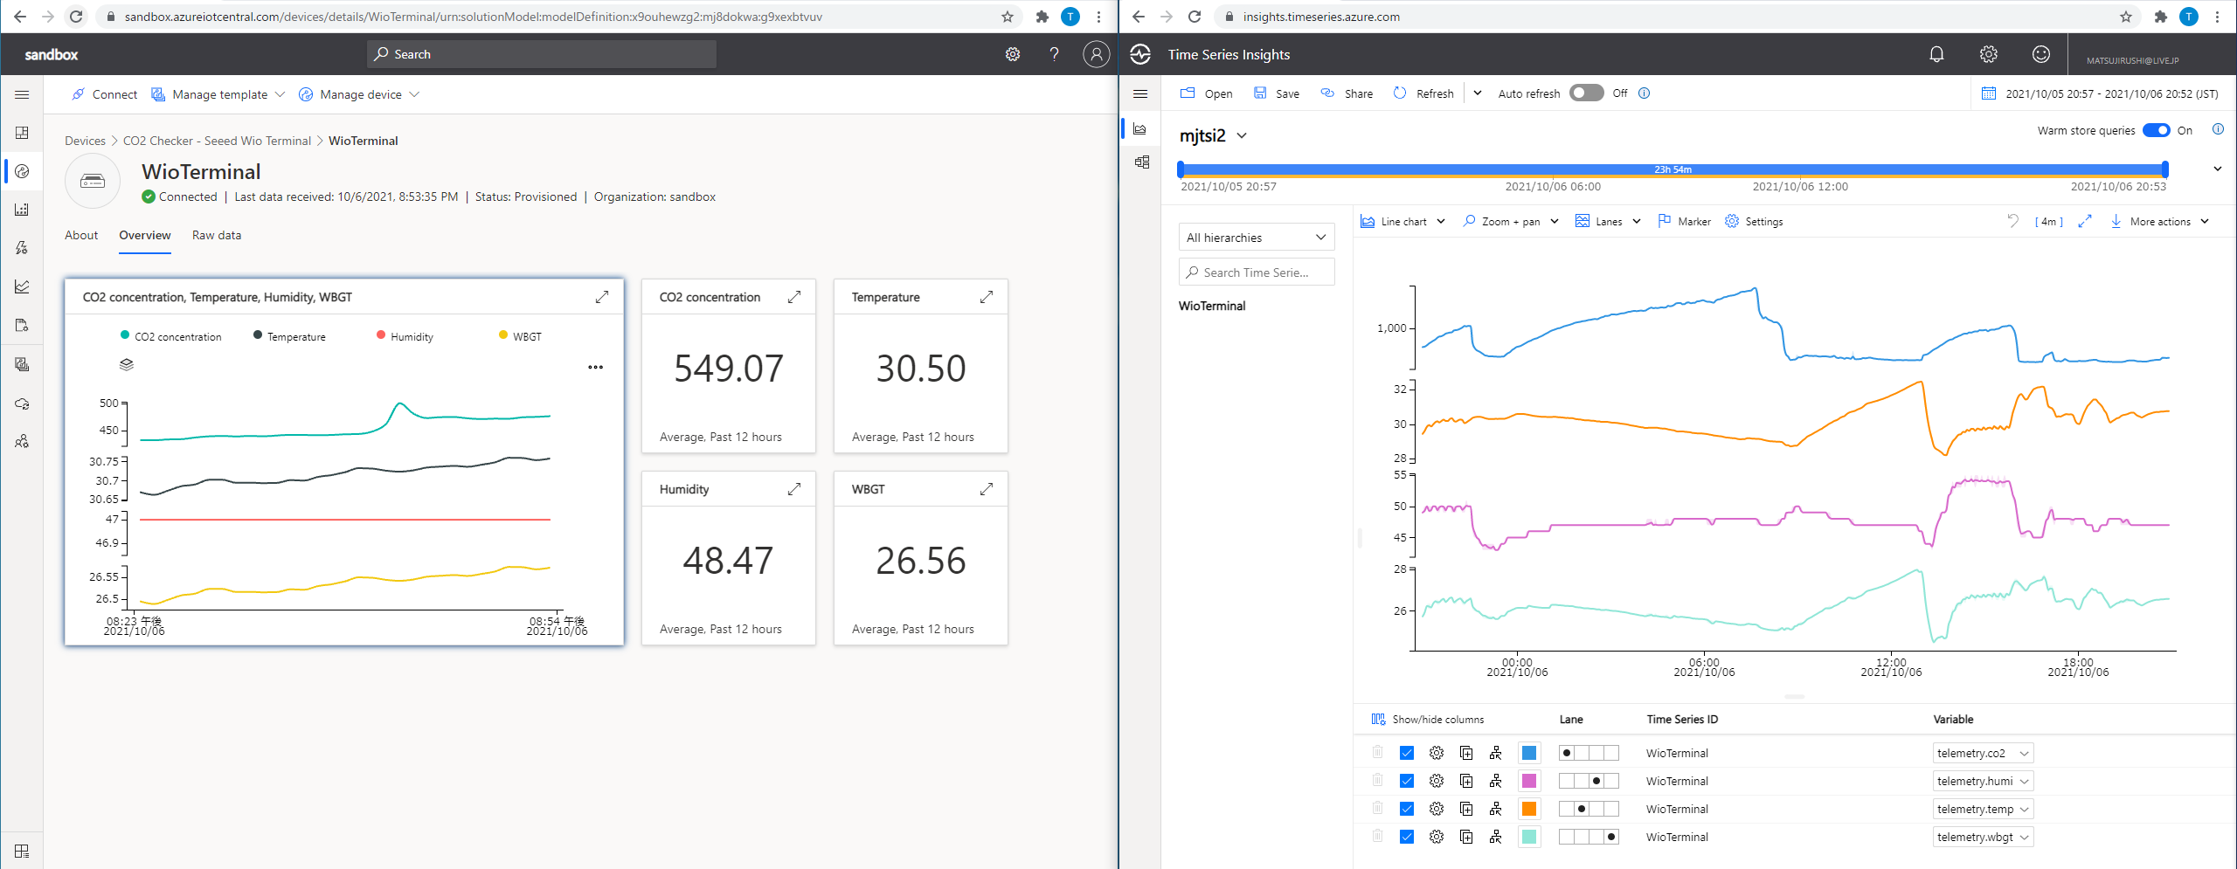Open the Administration people icon in sidebar

tap(22, 442)
